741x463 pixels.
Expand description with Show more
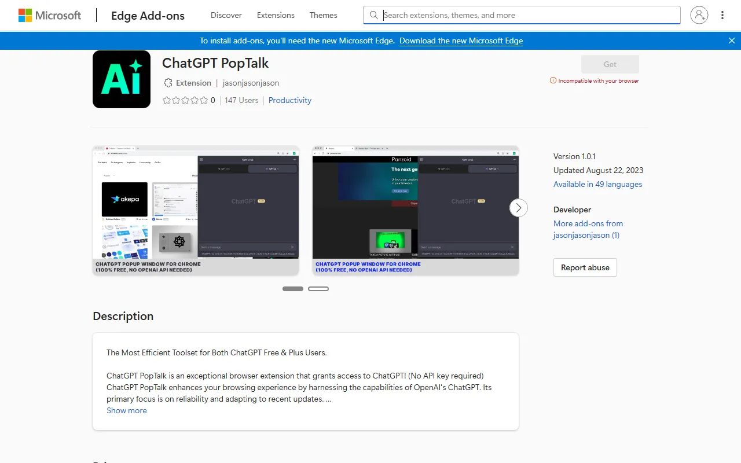point(127,410)
